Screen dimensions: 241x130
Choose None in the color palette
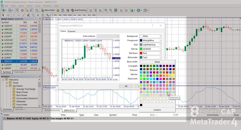(x=157, y=62)
